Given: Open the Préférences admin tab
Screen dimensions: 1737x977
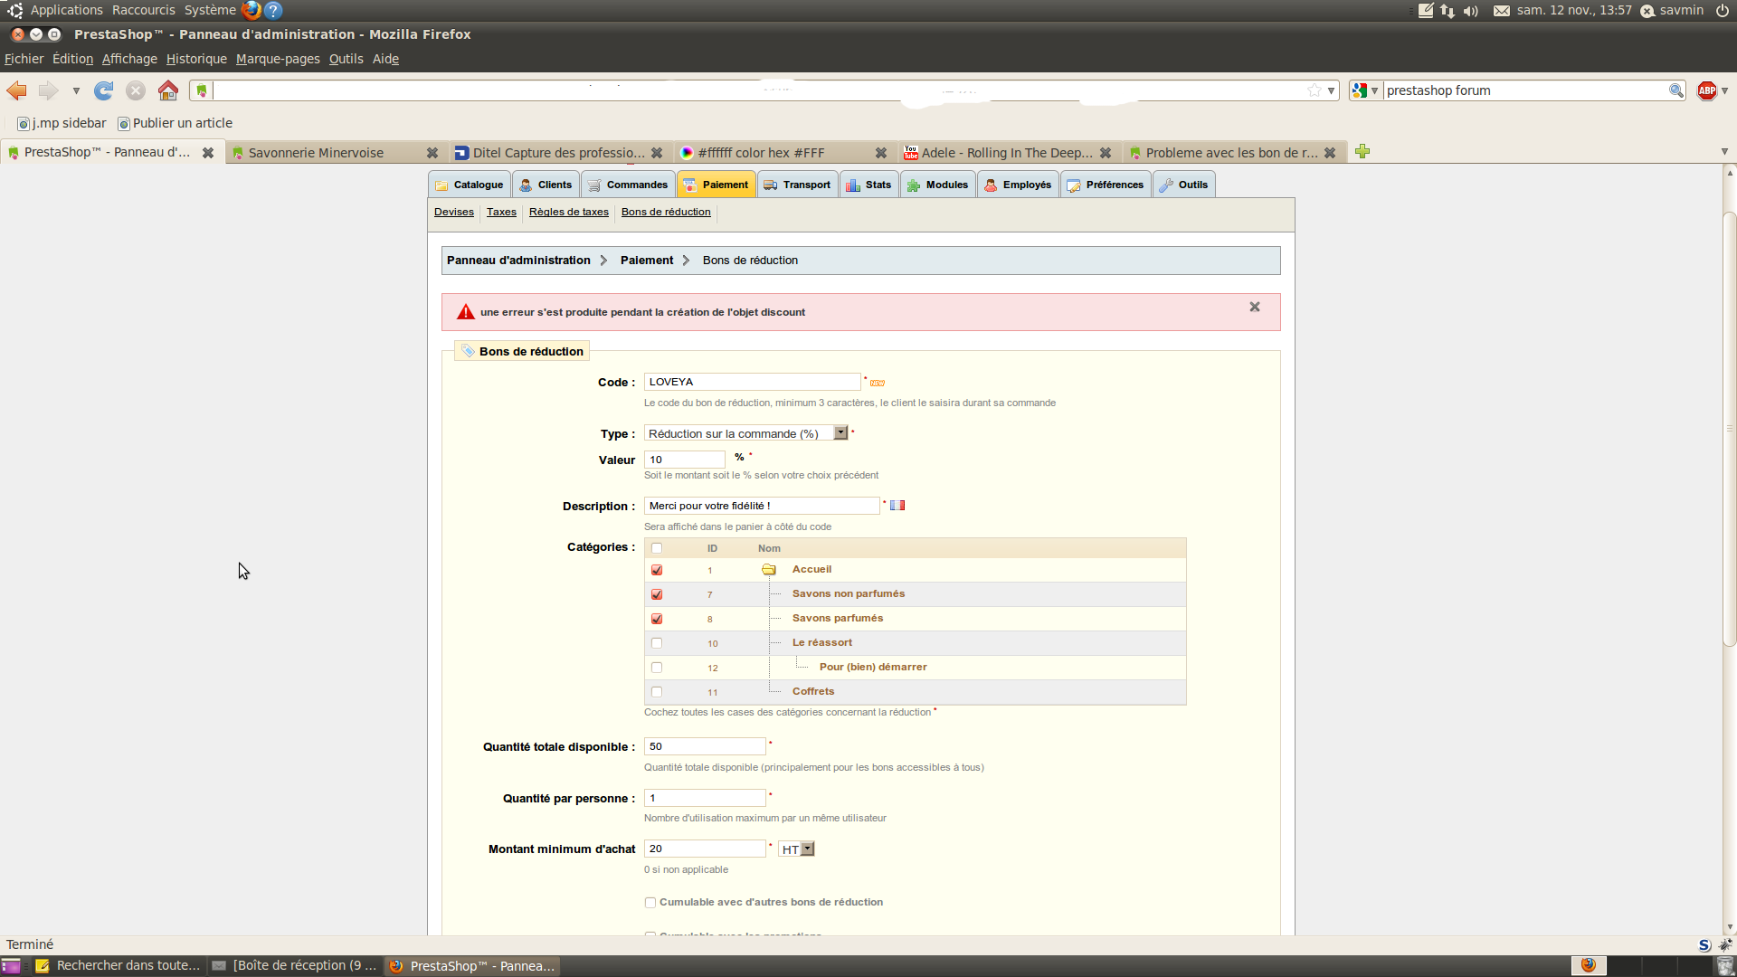Looking at the screenshot, I should (1106, 185).
